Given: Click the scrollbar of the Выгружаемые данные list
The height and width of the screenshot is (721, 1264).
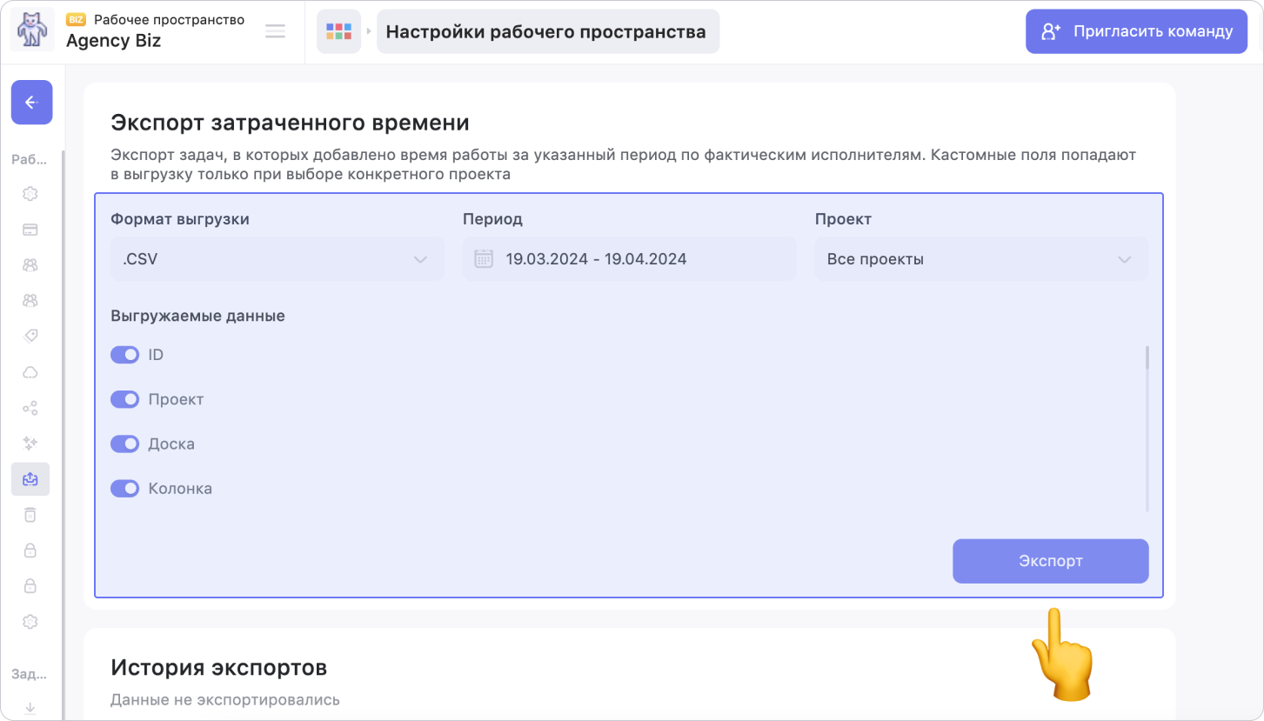Looking at the screenshot, I should pos(1147,426).
